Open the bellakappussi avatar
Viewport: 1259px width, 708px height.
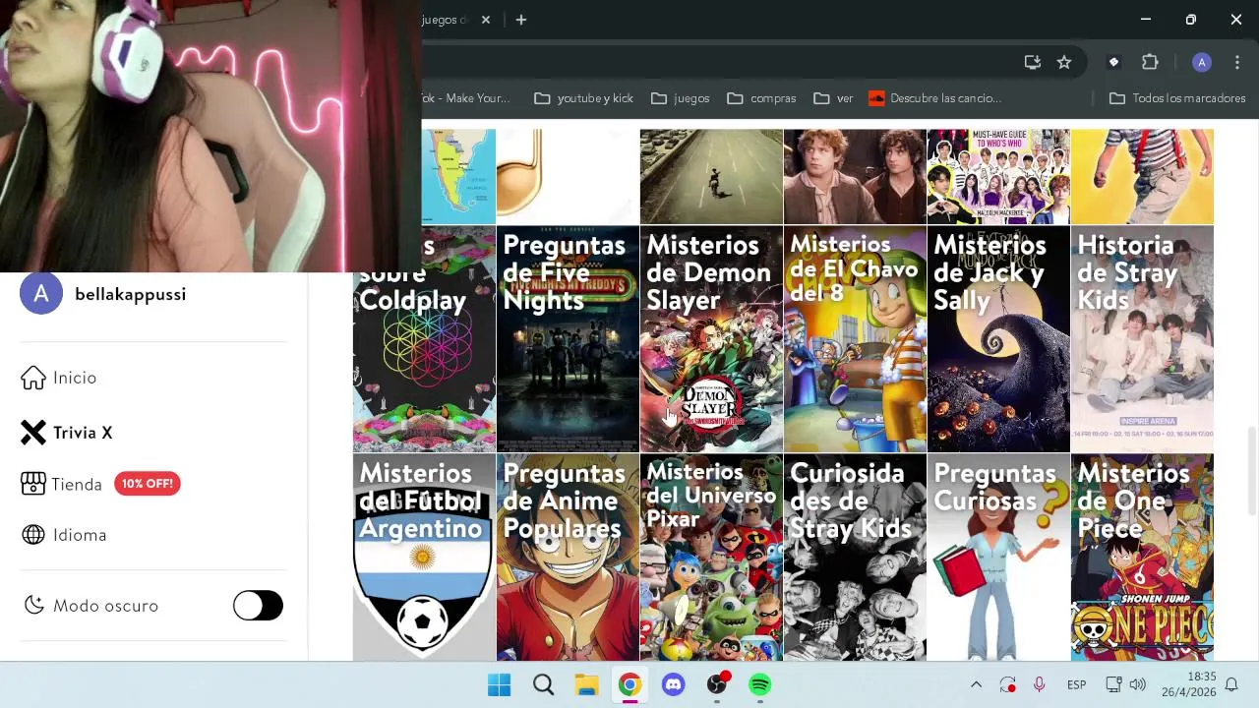point(41,294)
